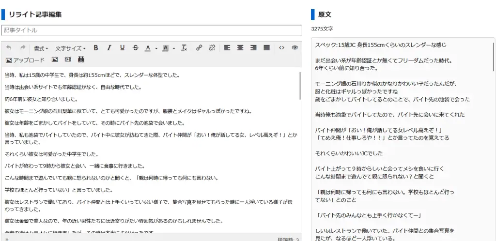496x241 pixels.
Task: Toggle italic formatting
Action: click(109, 48)
